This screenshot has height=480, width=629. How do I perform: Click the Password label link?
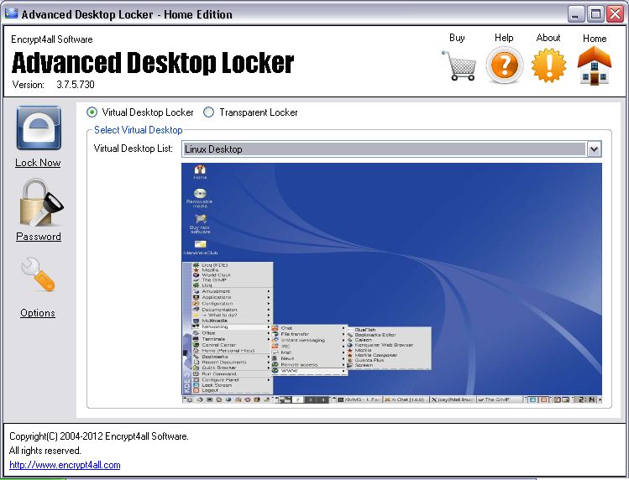pos(39,237)
